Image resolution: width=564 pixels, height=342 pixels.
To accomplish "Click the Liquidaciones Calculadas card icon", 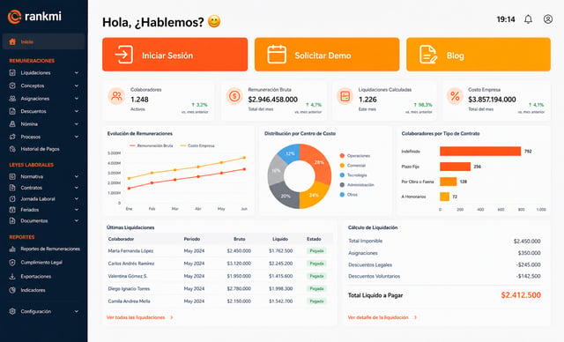I will (x=345, y=96).
